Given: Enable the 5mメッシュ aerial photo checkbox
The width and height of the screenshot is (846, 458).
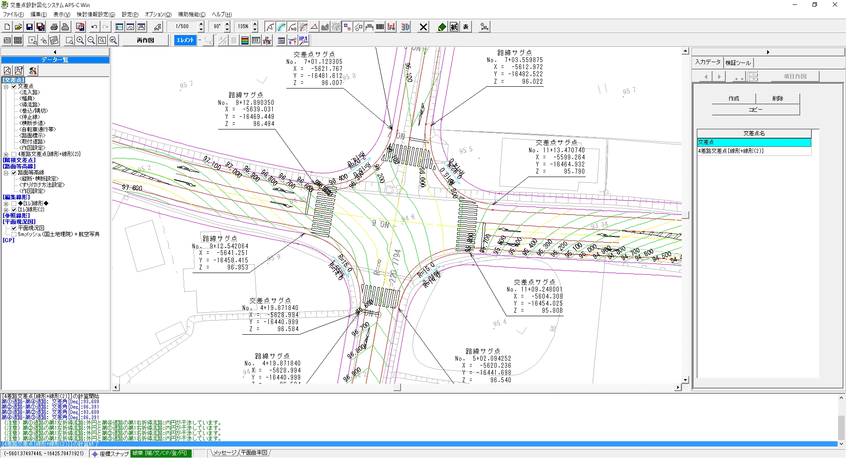Looking at the screenshot, I should pyautogui.click(x=14, y=234).
